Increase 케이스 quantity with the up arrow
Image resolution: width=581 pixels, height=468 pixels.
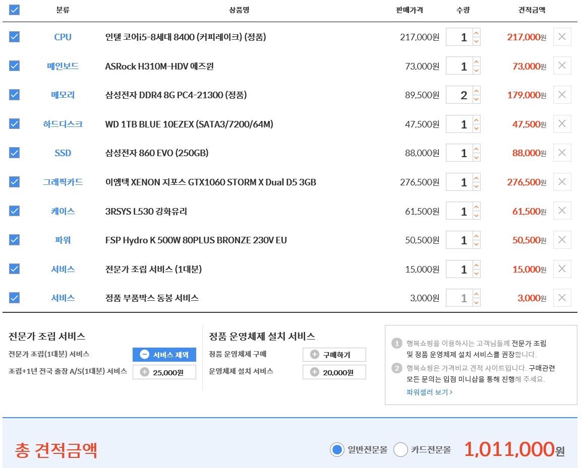tap(477, 207)
